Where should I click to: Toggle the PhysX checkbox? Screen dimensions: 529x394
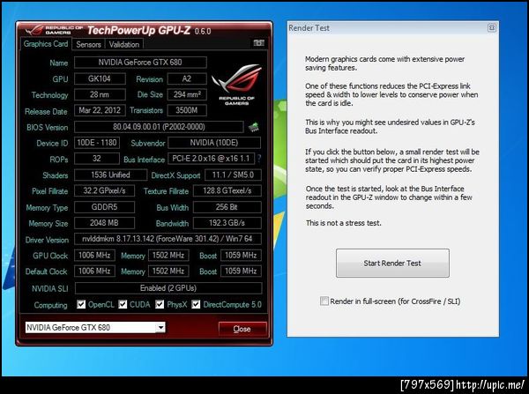(160, 305)
